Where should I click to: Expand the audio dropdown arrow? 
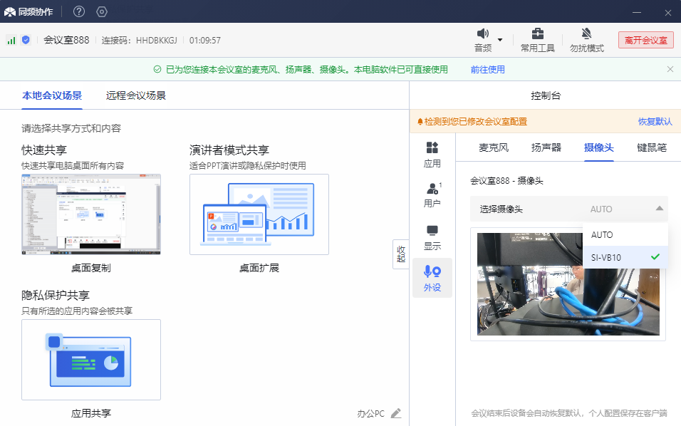(x=500, y=40)
